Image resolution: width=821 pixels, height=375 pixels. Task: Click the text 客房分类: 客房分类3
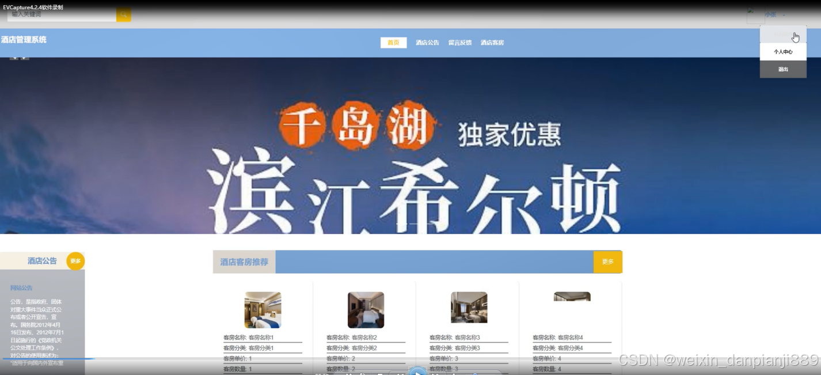click(455, 348)
